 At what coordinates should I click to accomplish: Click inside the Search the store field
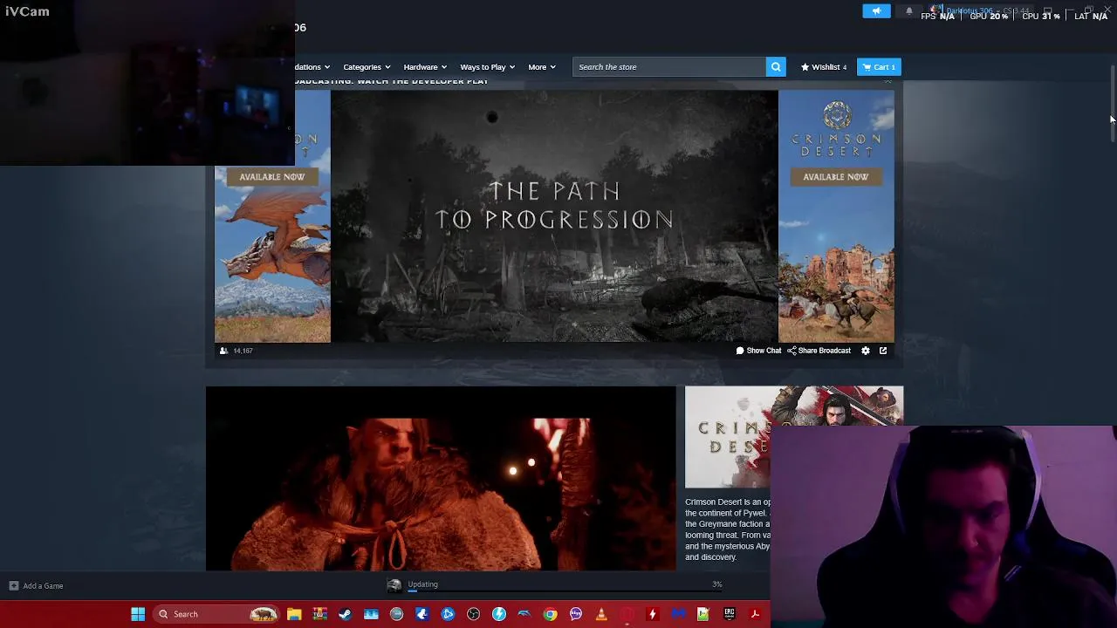669,67
